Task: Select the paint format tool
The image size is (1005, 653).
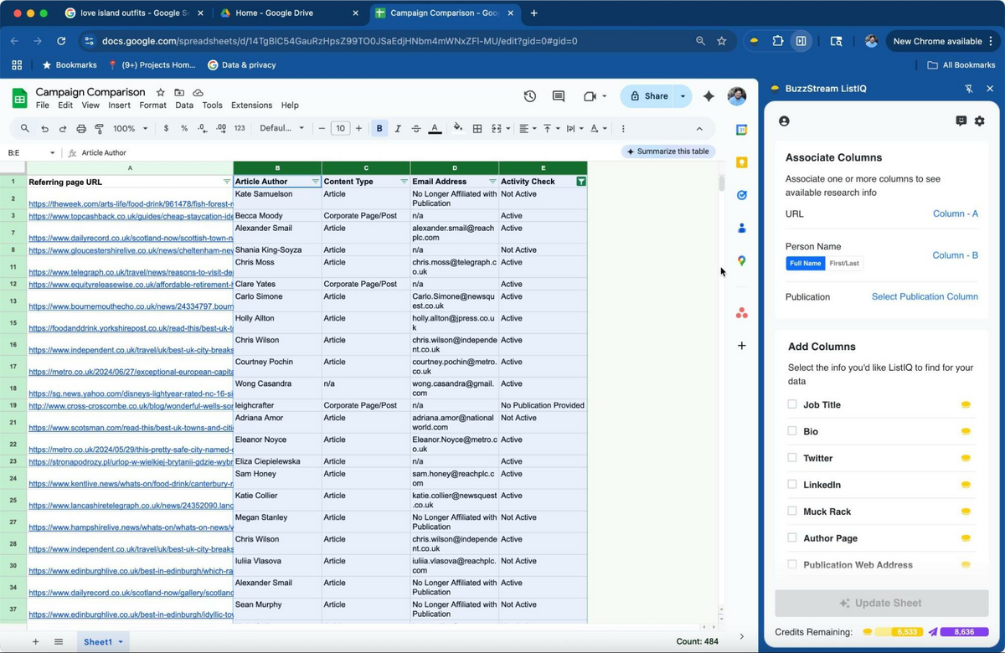Action: pyautogui.click(x=100, y=128)
